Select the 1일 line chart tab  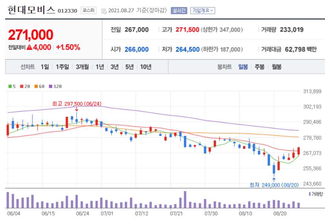point(45,67)
